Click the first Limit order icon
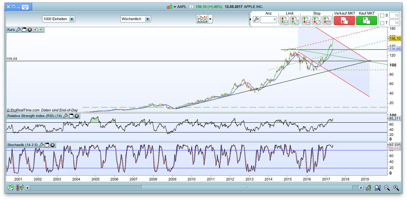The height and width of the screenshot is (200, 407). [x=284, y=20]
